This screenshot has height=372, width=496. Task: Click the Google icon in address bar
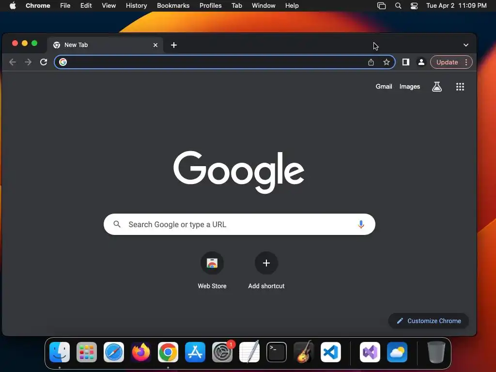pos(63,62)
